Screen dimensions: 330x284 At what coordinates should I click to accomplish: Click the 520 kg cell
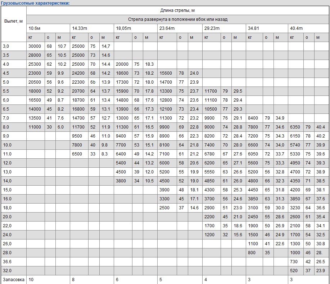(294, 271)
